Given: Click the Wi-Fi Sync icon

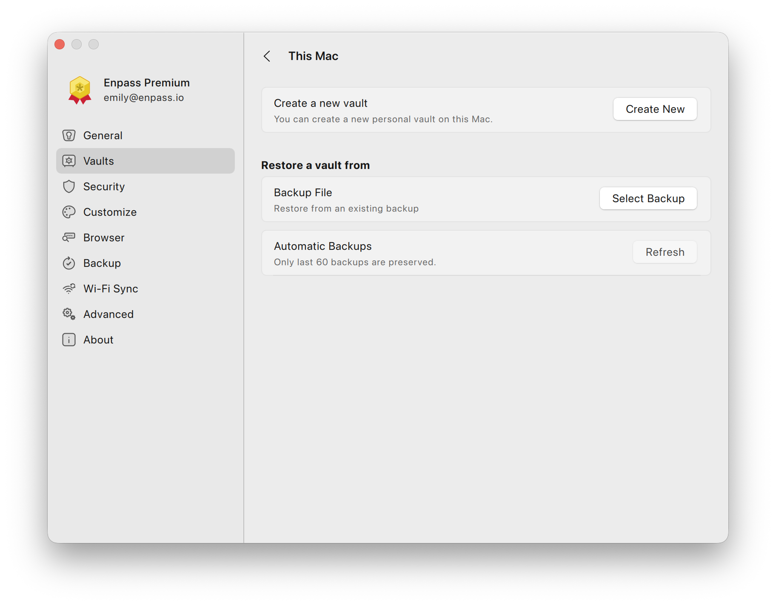Looking at the screenshot, I should (69, 289).
